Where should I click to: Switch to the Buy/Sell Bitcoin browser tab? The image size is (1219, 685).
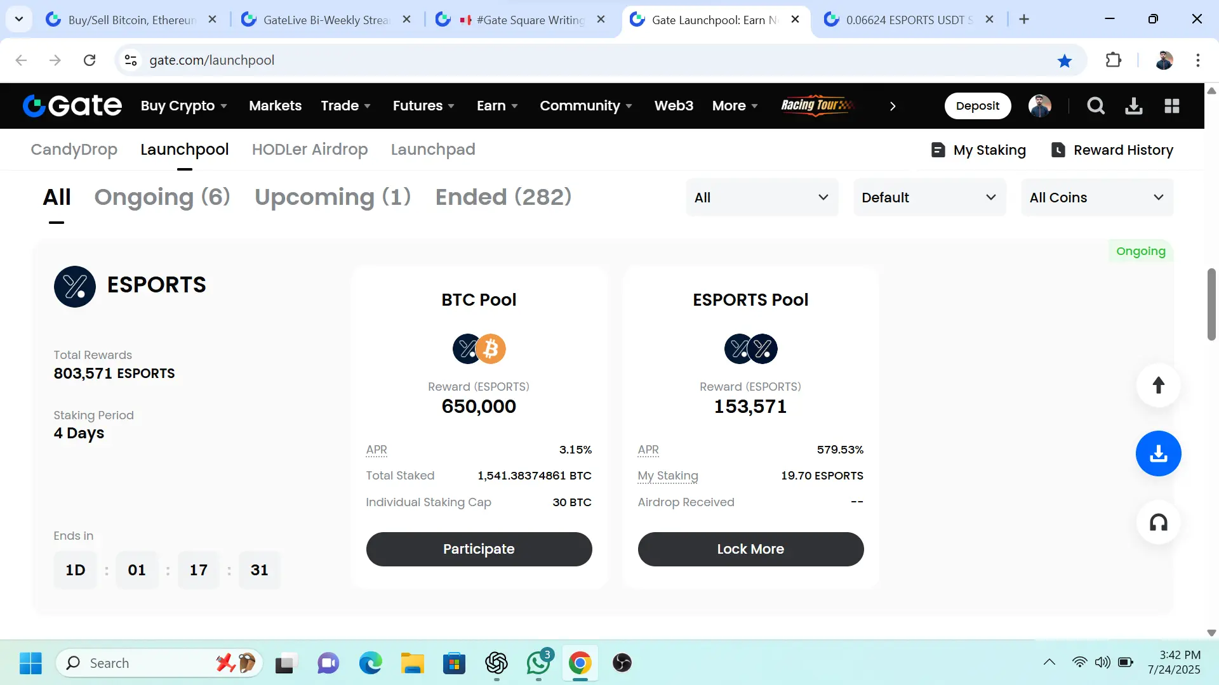pyautogui.click(x=132, y=20)
